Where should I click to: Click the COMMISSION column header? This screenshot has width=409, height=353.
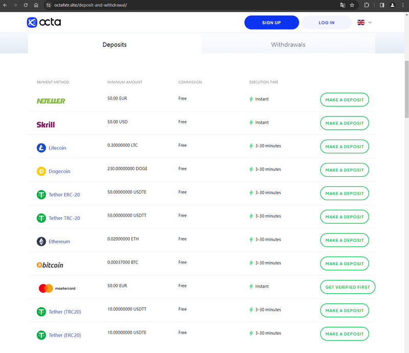[x=190, y=82]
